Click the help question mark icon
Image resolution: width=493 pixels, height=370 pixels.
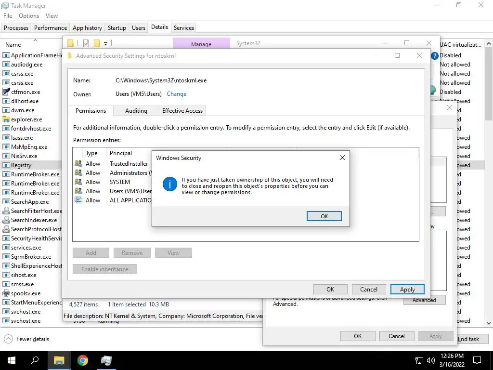[435, 56]
